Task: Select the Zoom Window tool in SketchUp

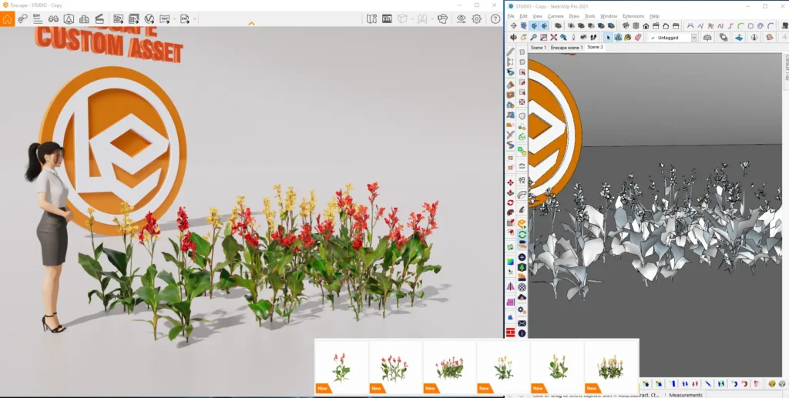Action: 543,37
